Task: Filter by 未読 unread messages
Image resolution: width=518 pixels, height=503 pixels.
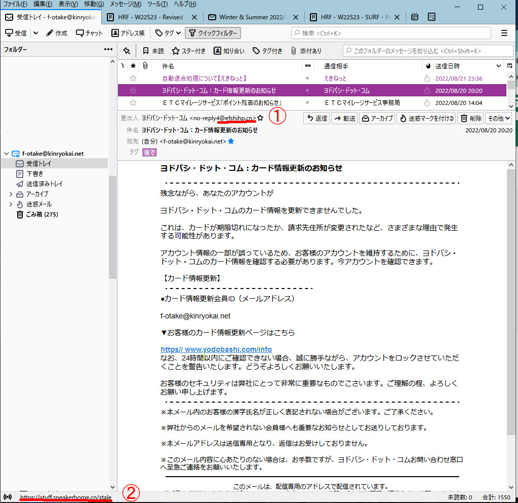Action: (x=153, y=51)
